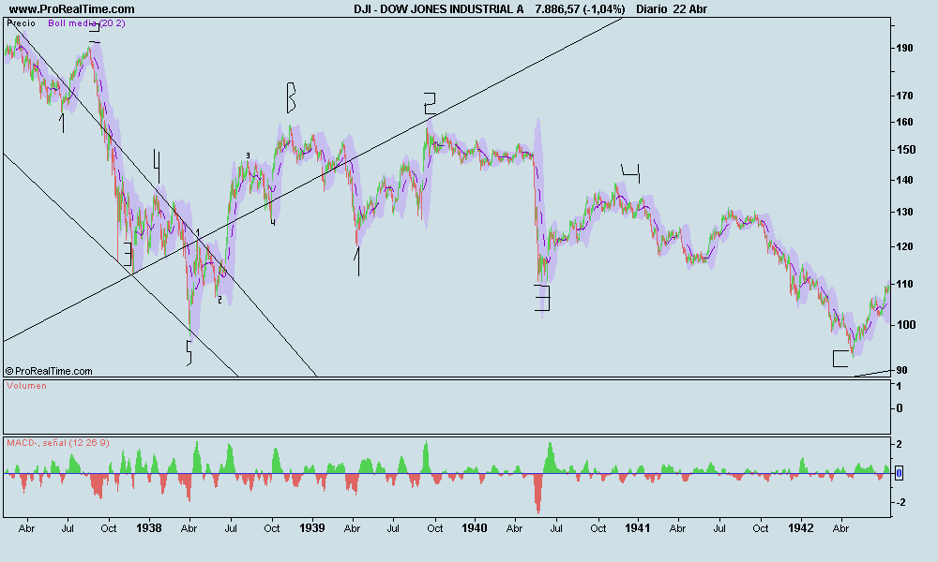Image resolution: width=938 pixels, height=562 pixels.
Task: Select the Volumen panel label
Action: coord(26,386)
